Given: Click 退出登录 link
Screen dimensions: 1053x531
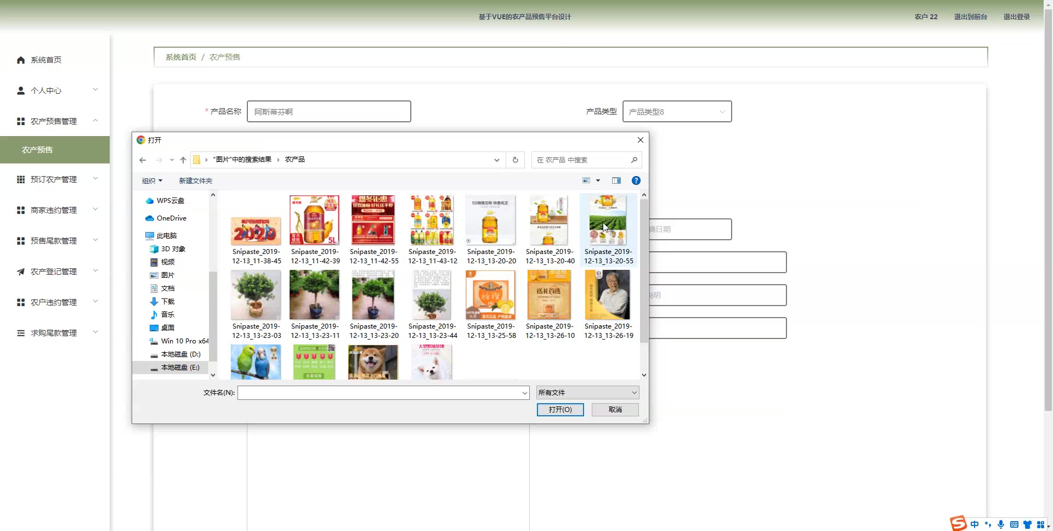Looking at the screenshot, I should (1016, 17).
